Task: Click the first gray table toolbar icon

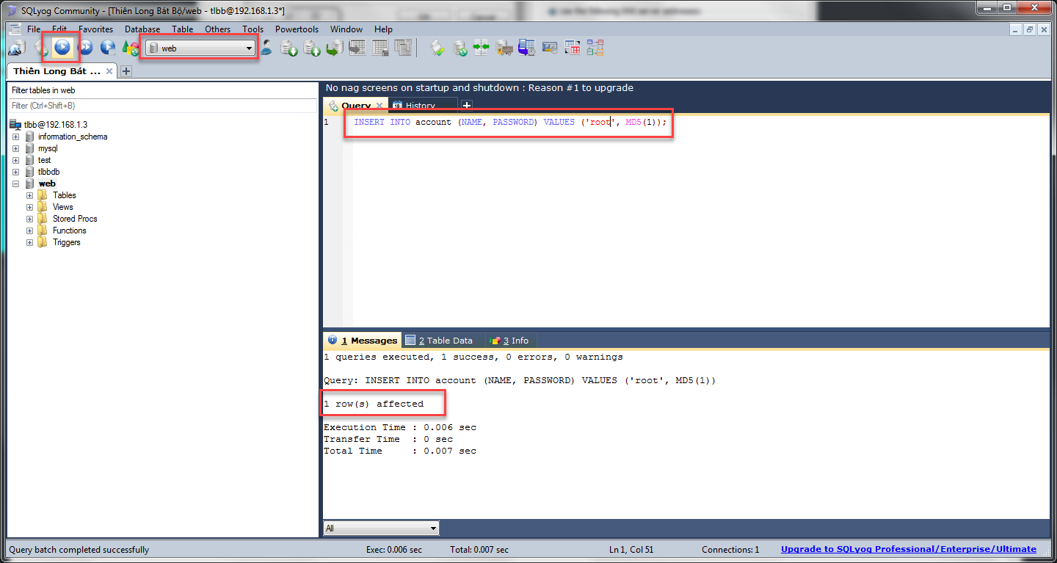Action: tap(357, 48)
